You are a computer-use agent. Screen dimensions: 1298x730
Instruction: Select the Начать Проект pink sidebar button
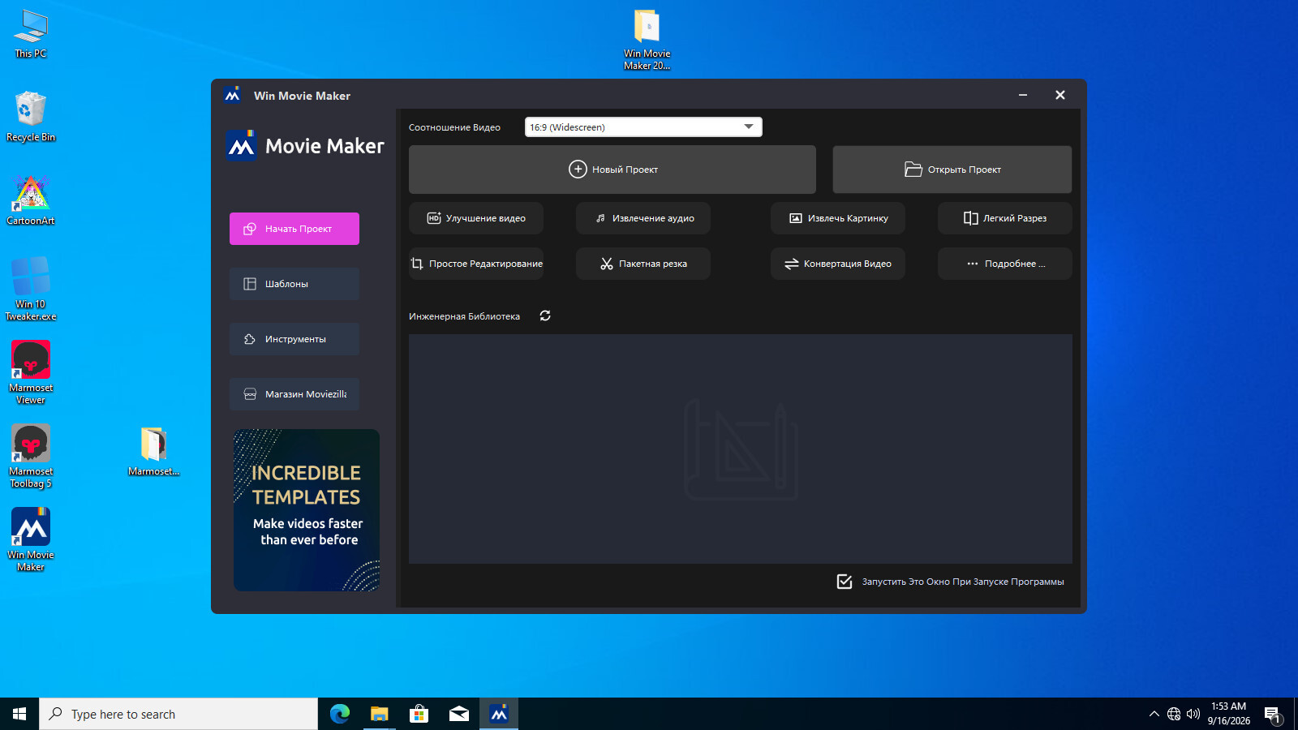pos(294,229)
